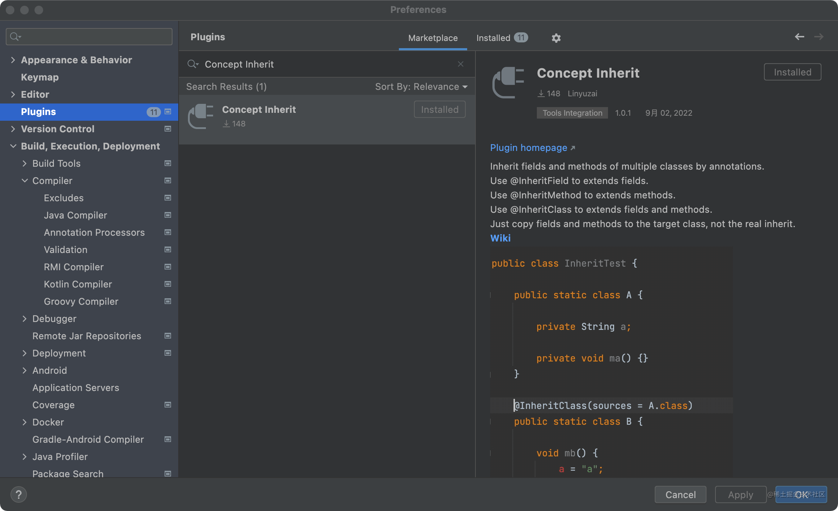Viewport: 838px width, 511px height.
Task: Click the Installed button on Concept Inherit
Action: point(440,110)
